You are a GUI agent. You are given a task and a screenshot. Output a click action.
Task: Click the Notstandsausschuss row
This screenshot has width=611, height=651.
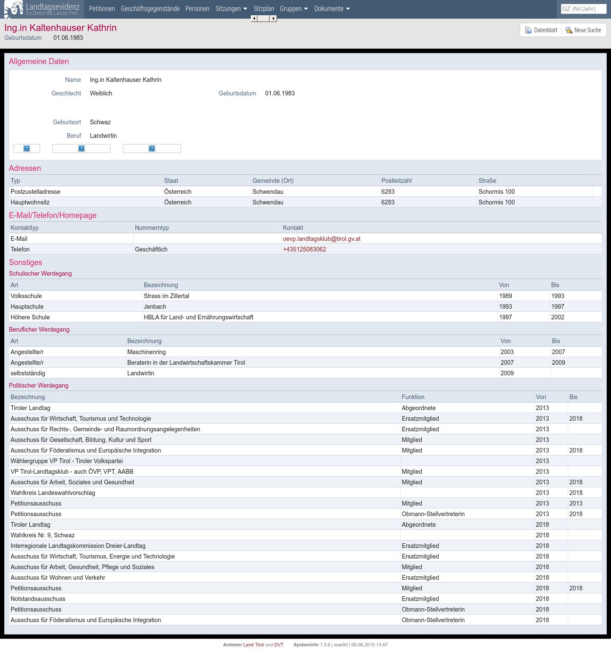pyautogui.click(x=305, y=599)
